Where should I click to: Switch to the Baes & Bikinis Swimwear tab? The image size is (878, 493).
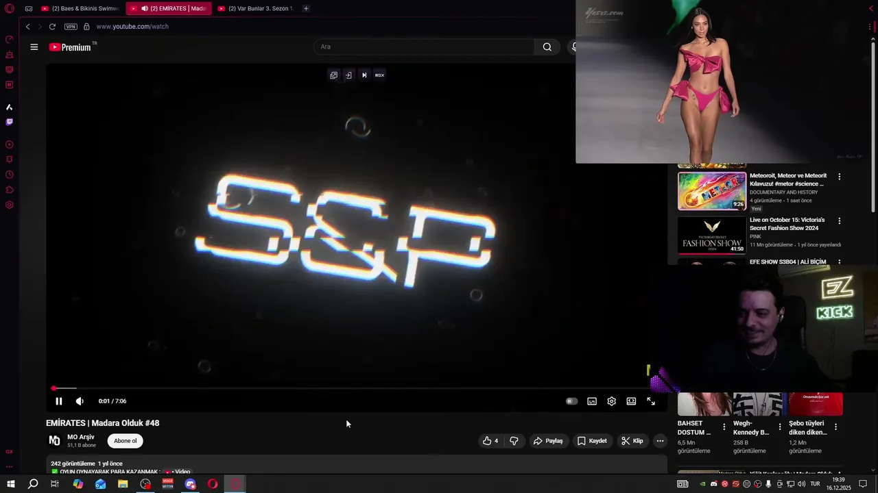coord(80,9)
